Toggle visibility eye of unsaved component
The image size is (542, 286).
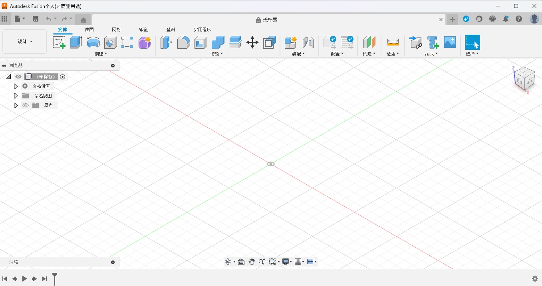pos(18,77)
